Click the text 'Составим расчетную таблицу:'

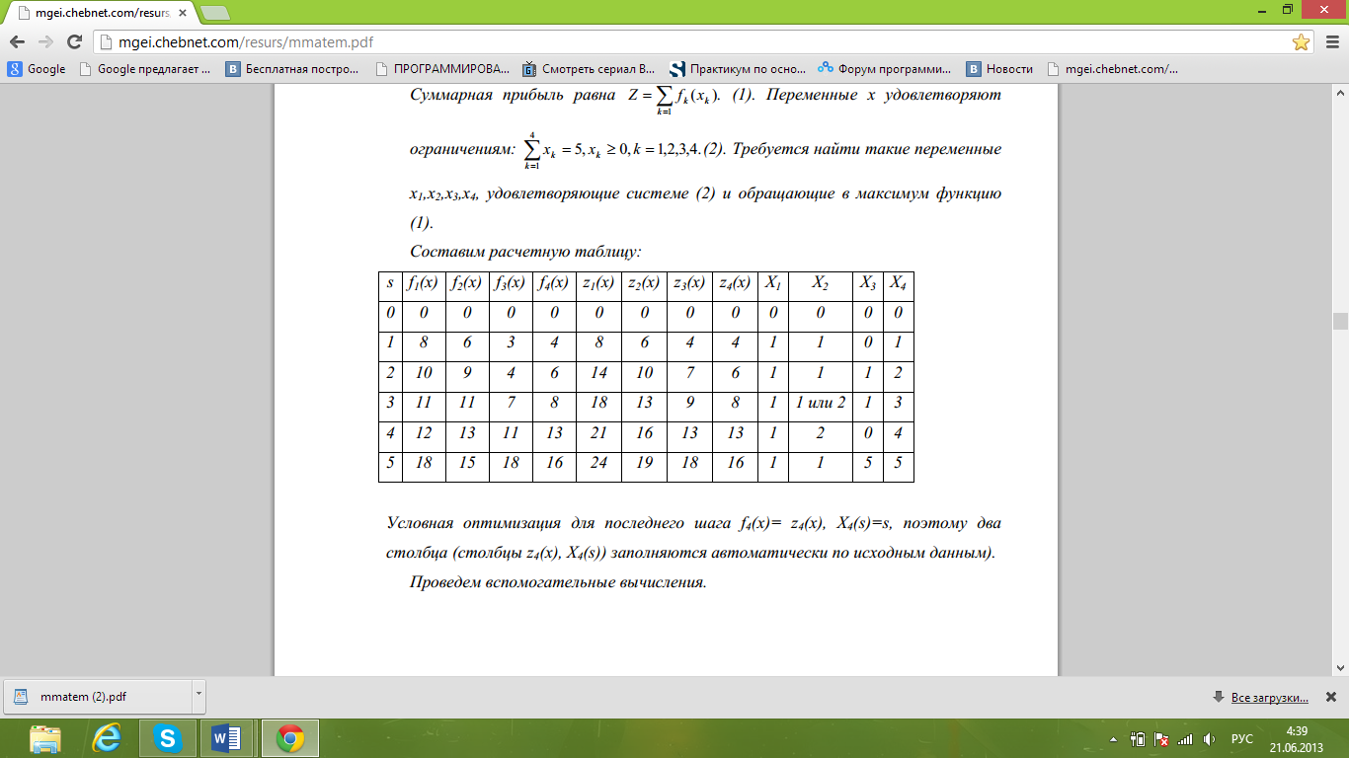[525, 252]
